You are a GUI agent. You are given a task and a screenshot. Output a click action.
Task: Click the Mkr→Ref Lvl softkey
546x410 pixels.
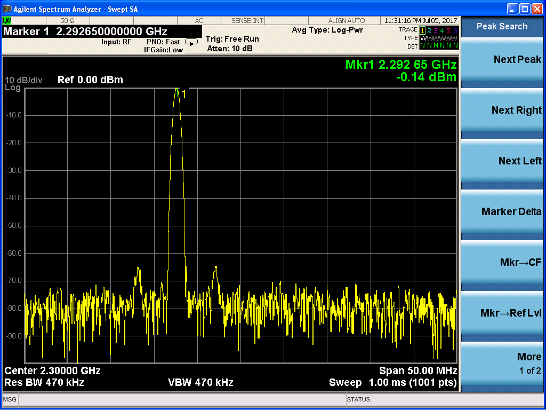pos(502,313)
